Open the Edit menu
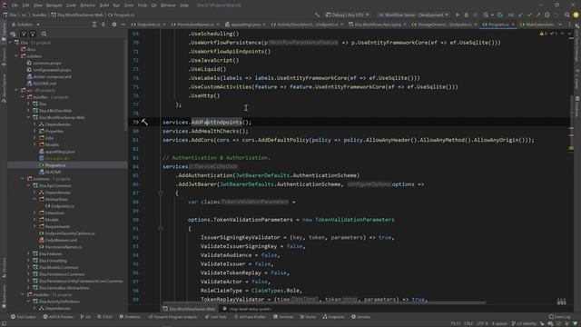Image resolution: width=581 pixels, height=327 pixels. click(x=25, y=5)
